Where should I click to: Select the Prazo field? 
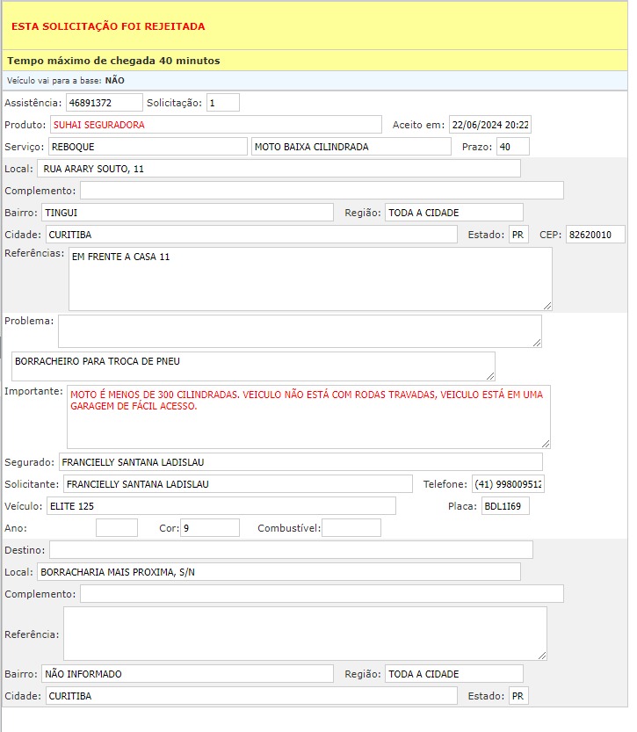point(512,146)
